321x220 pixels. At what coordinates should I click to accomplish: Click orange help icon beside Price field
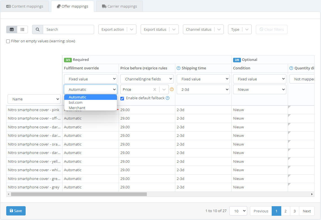pos(172,89)
